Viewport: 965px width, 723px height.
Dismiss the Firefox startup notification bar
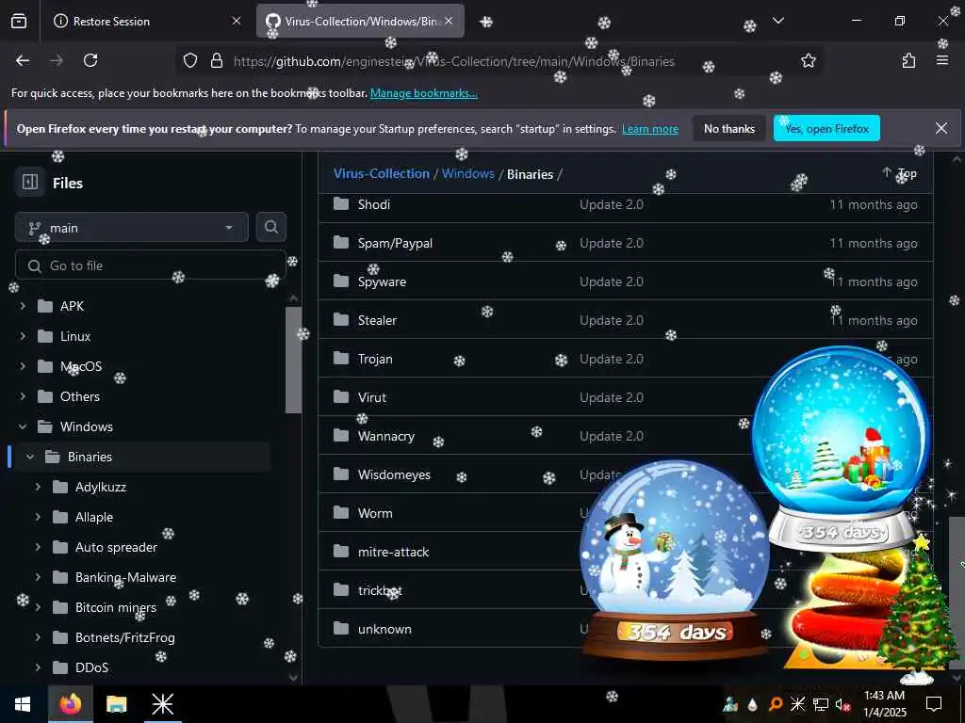[941, 128]
